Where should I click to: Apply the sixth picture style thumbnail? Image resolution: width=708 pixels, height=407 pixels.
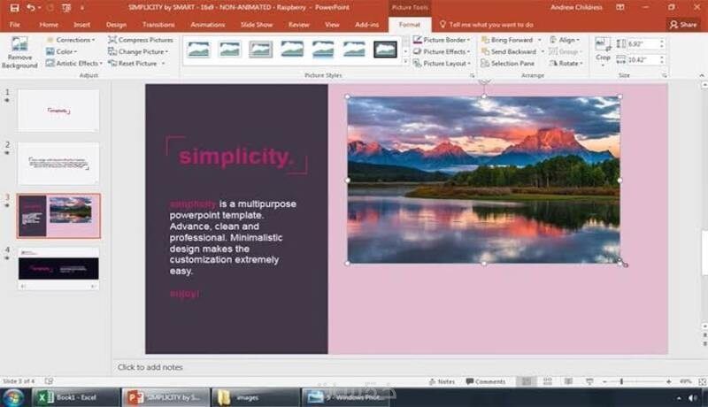pos(355,49)
